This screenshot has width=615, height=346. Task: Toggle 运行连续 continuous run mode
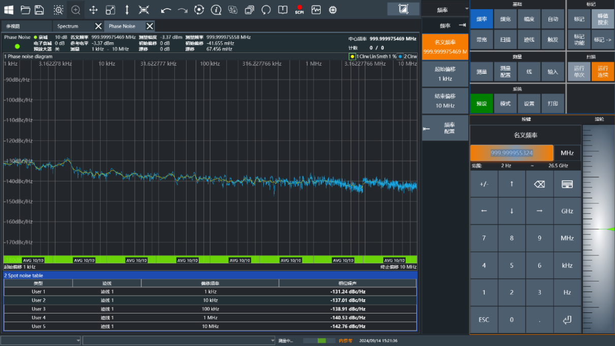pos(603,72)
